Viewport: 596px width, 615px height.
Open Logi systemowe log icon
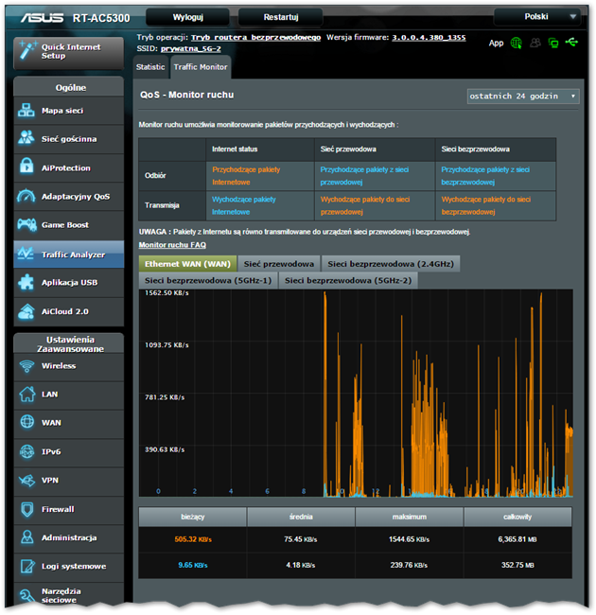[27, 566]
